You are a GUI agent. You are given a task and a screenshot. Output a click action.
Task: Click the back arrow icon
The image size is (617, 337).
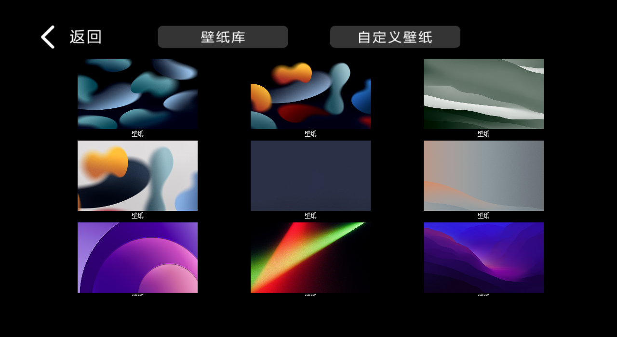point(48,37)
